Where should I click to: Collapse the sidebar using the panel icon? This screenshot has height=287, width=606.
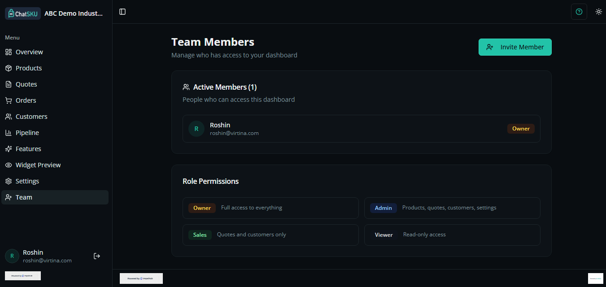point(122,12)
